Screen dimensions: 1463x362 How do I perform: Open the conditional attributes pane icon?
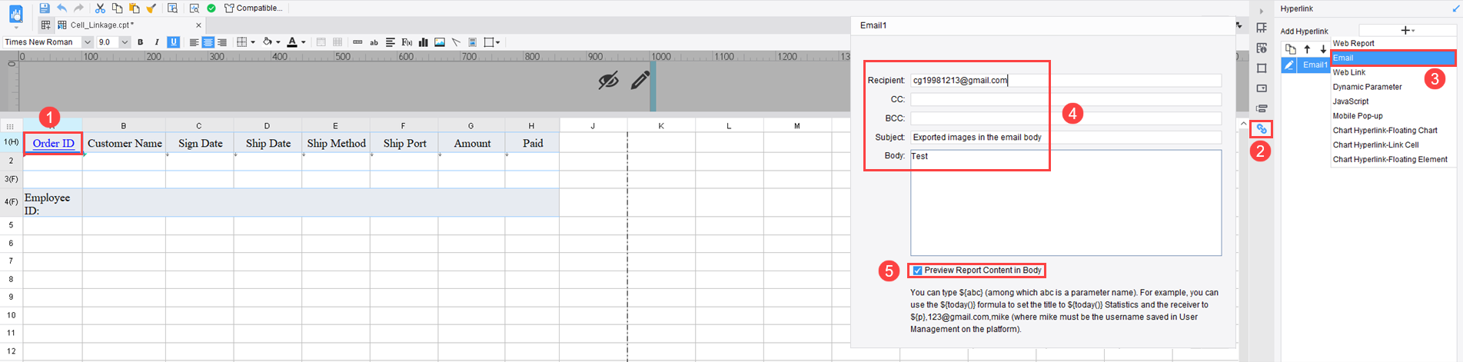1262,108
